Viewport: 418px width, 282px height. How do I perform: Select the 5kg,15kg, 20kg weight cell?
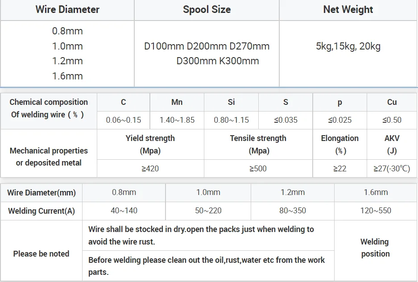(348, 46)
